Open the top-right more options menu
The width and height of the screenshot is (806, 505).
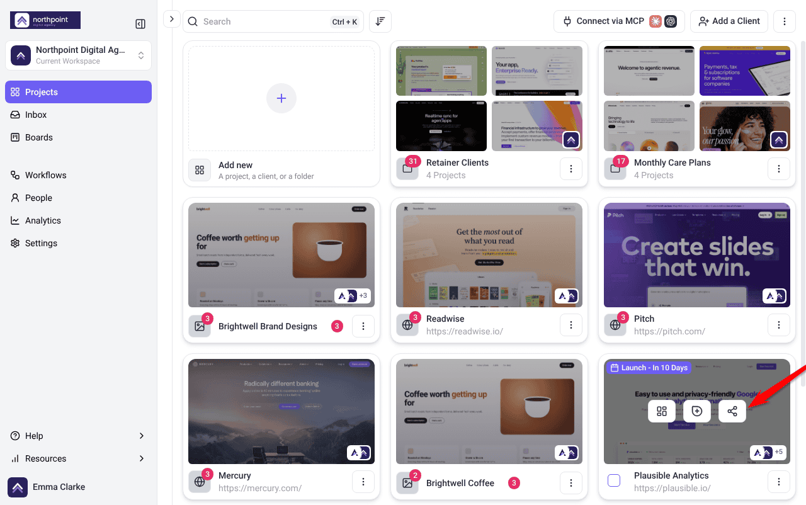(x=785, y=21)
